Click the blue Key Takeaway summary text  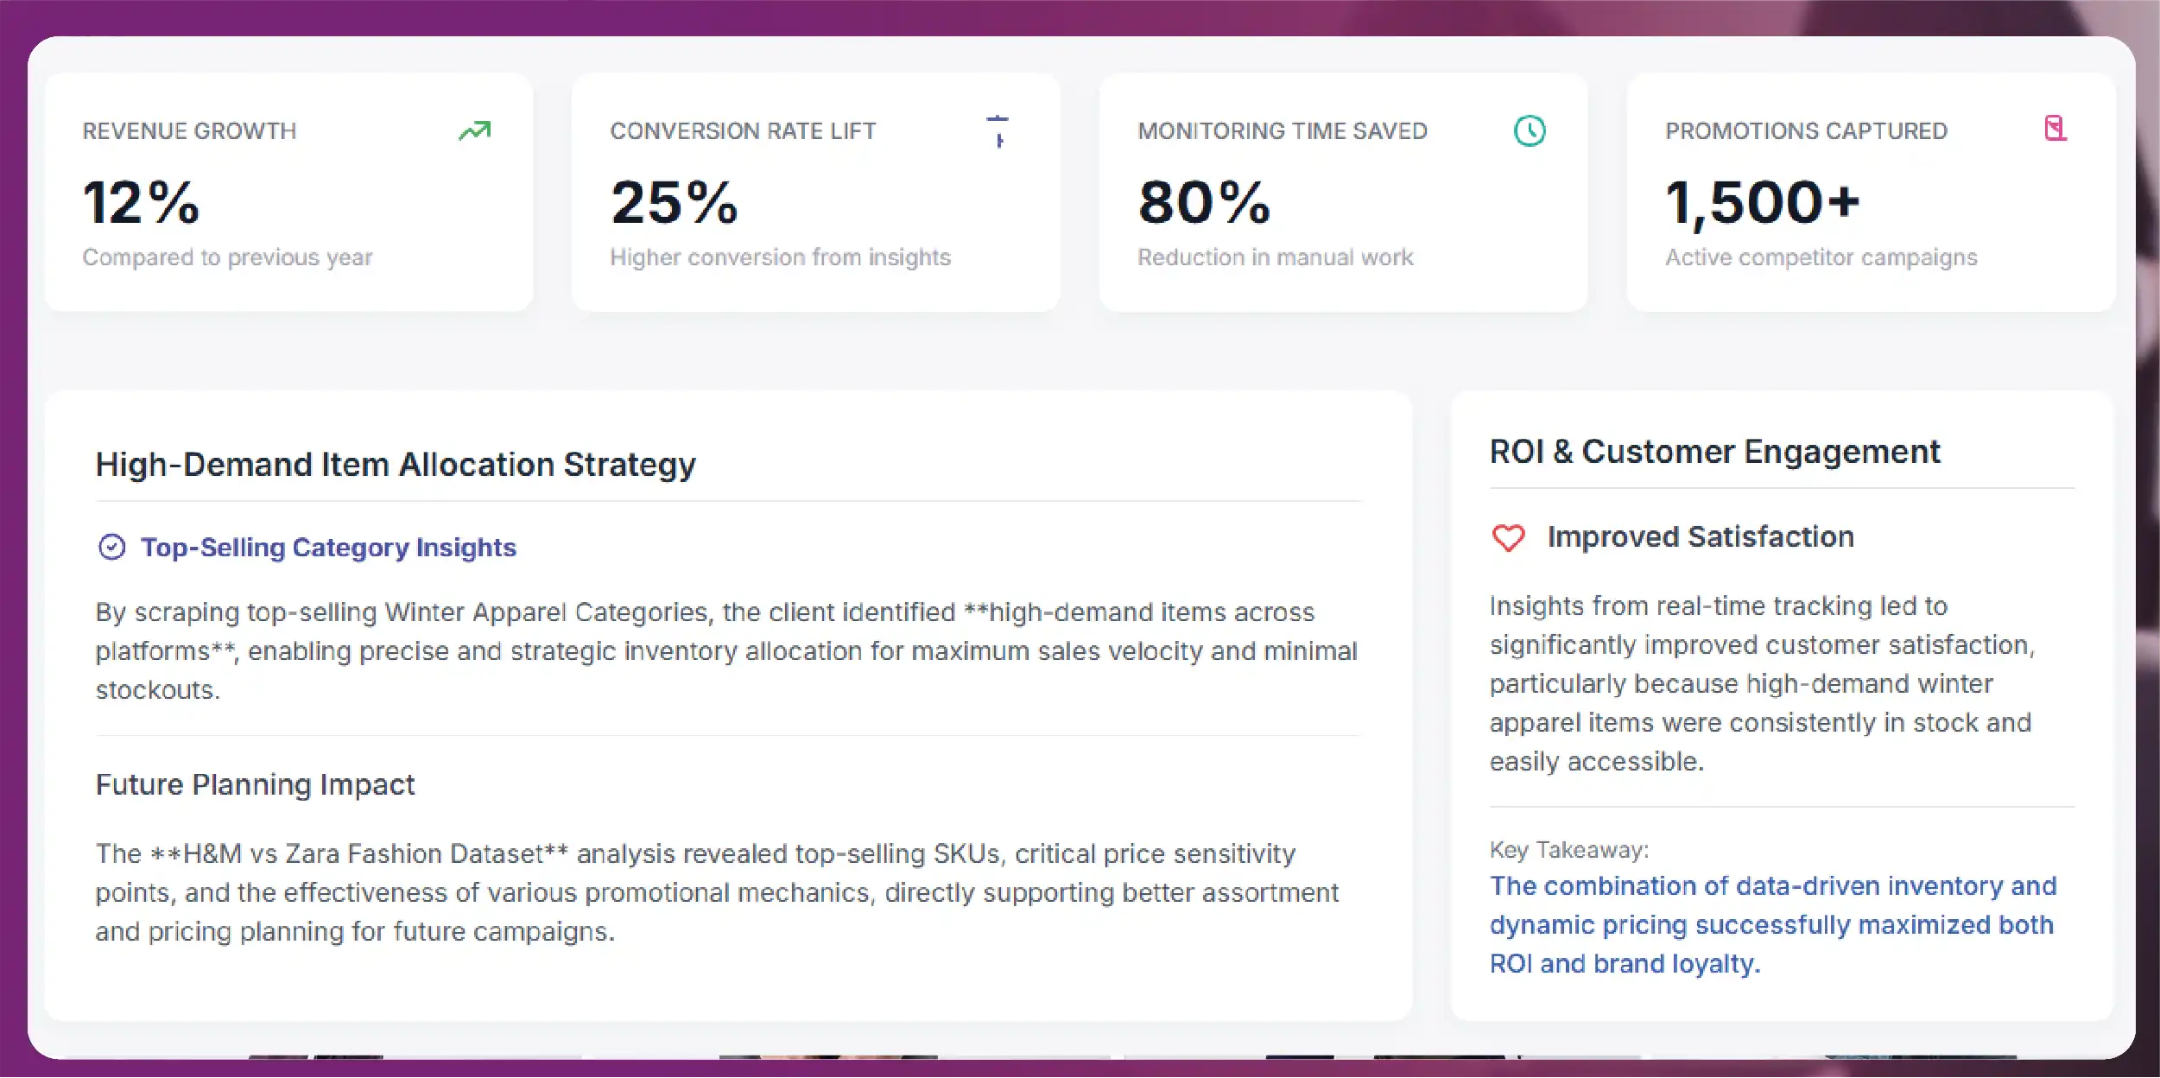[1772, 924]
